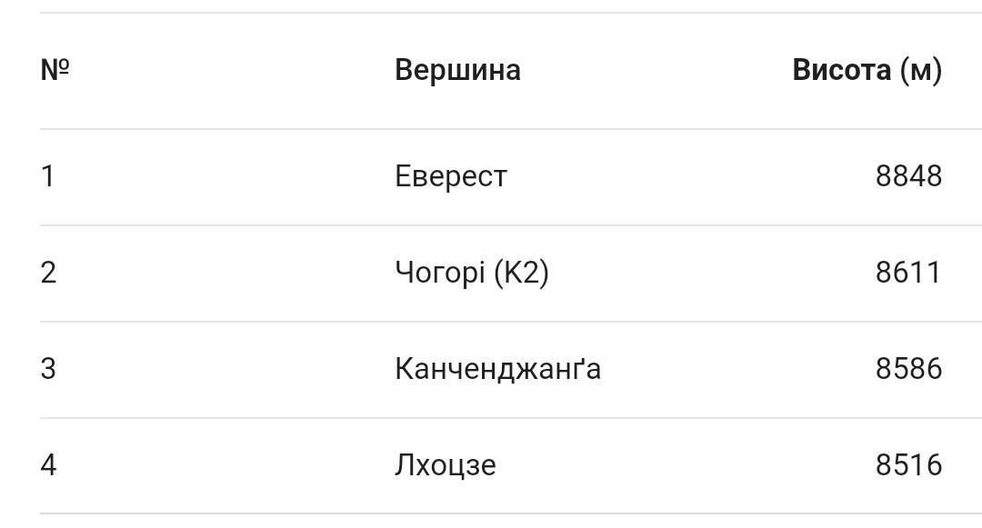Click row number 2 cell
The image size is (982, 528).
pyautogui.click(x=48, y=272)
